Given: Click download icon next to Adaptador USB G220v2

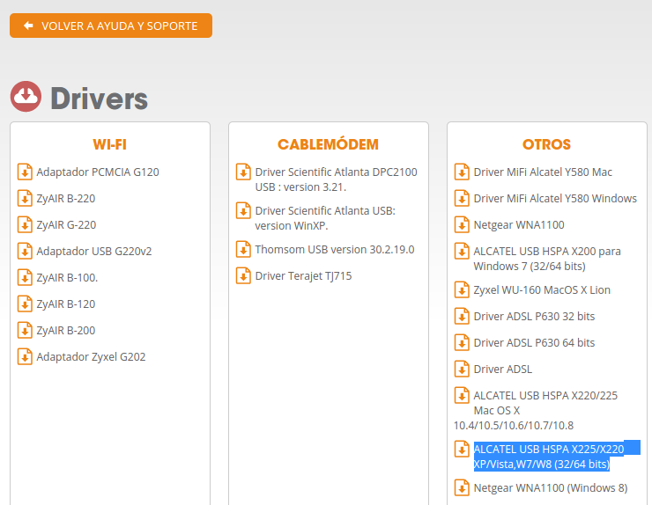Looking at the screenshot, I should pos(25,252).
